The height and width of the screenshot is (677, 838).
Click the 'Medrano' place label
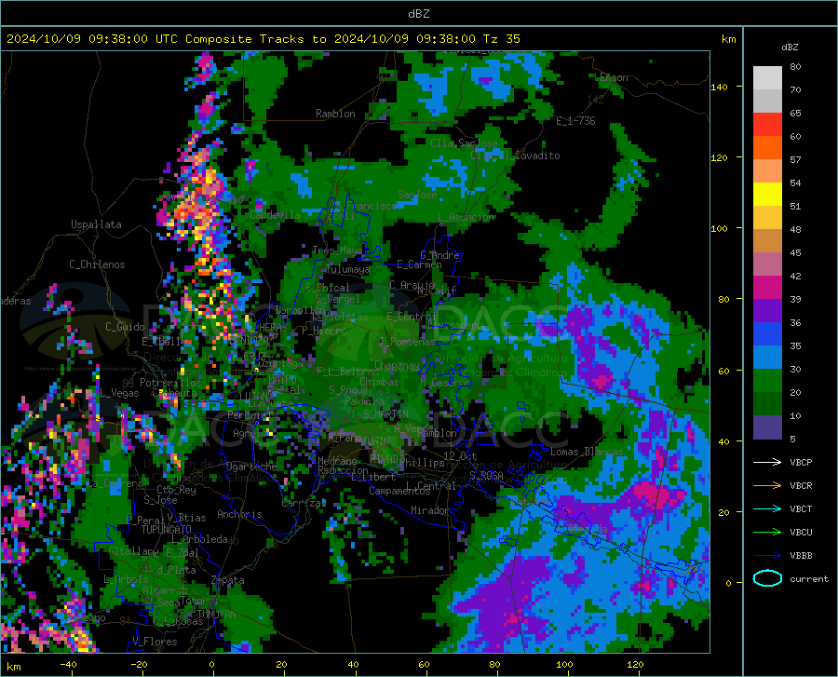(337, 461)
